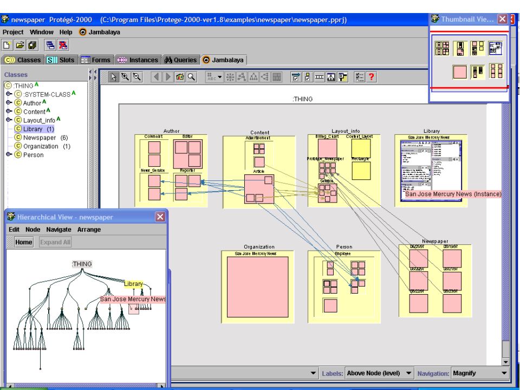Apply the vertical tree layout icon
Viewport: 520px width, 390px height.
(x=253, y=77)
